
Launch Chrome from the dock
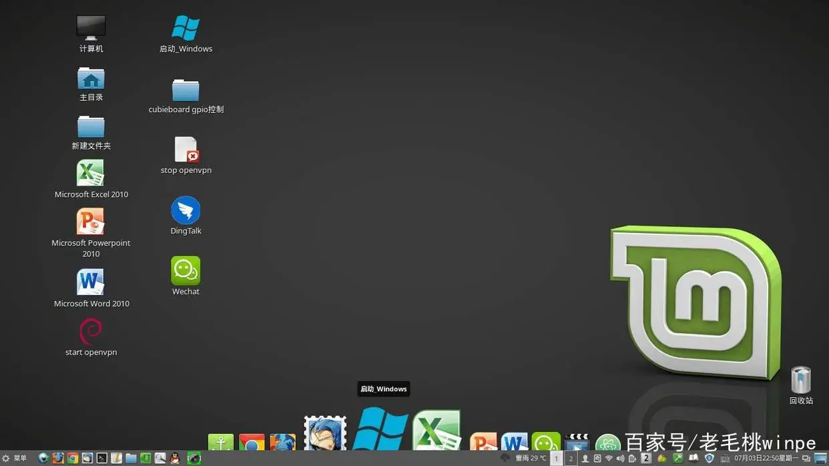252,442
